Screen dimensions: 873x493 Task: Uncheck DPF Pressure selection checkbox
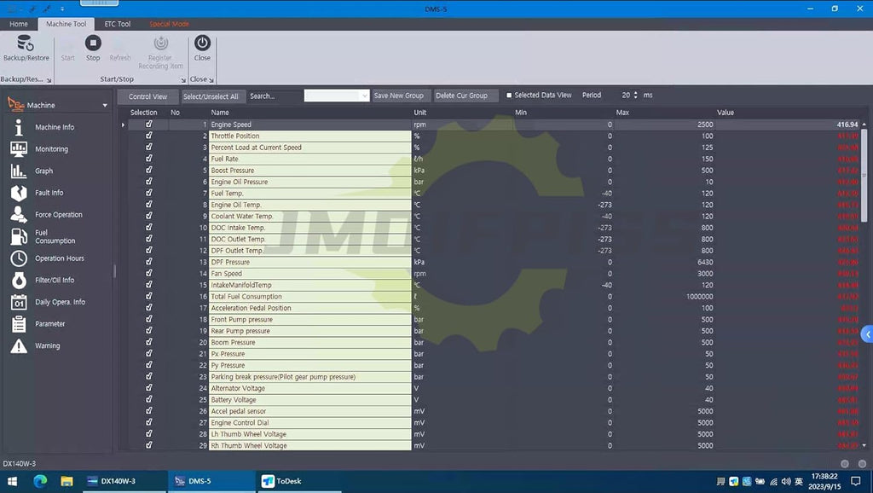pos(148,261)
